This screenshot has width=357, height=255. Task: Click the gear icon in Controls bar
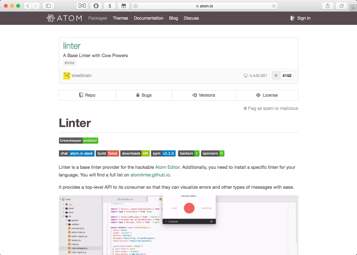[x=211, y=222]
